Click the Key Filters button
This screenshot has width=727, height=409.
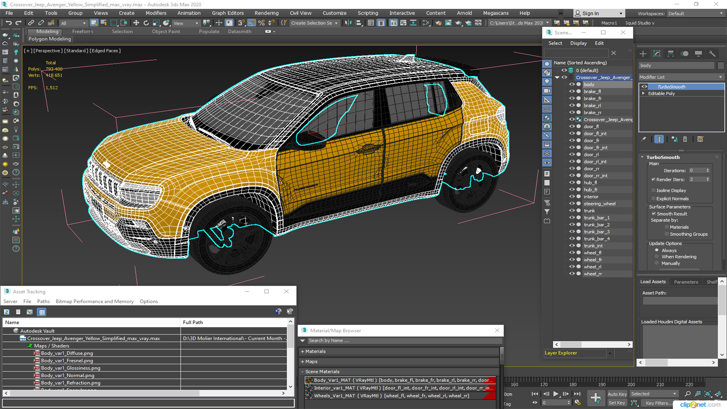659,403
